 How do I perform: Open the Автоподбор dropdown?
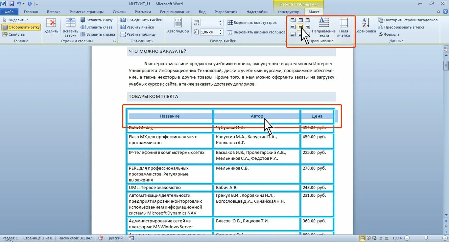178,27
